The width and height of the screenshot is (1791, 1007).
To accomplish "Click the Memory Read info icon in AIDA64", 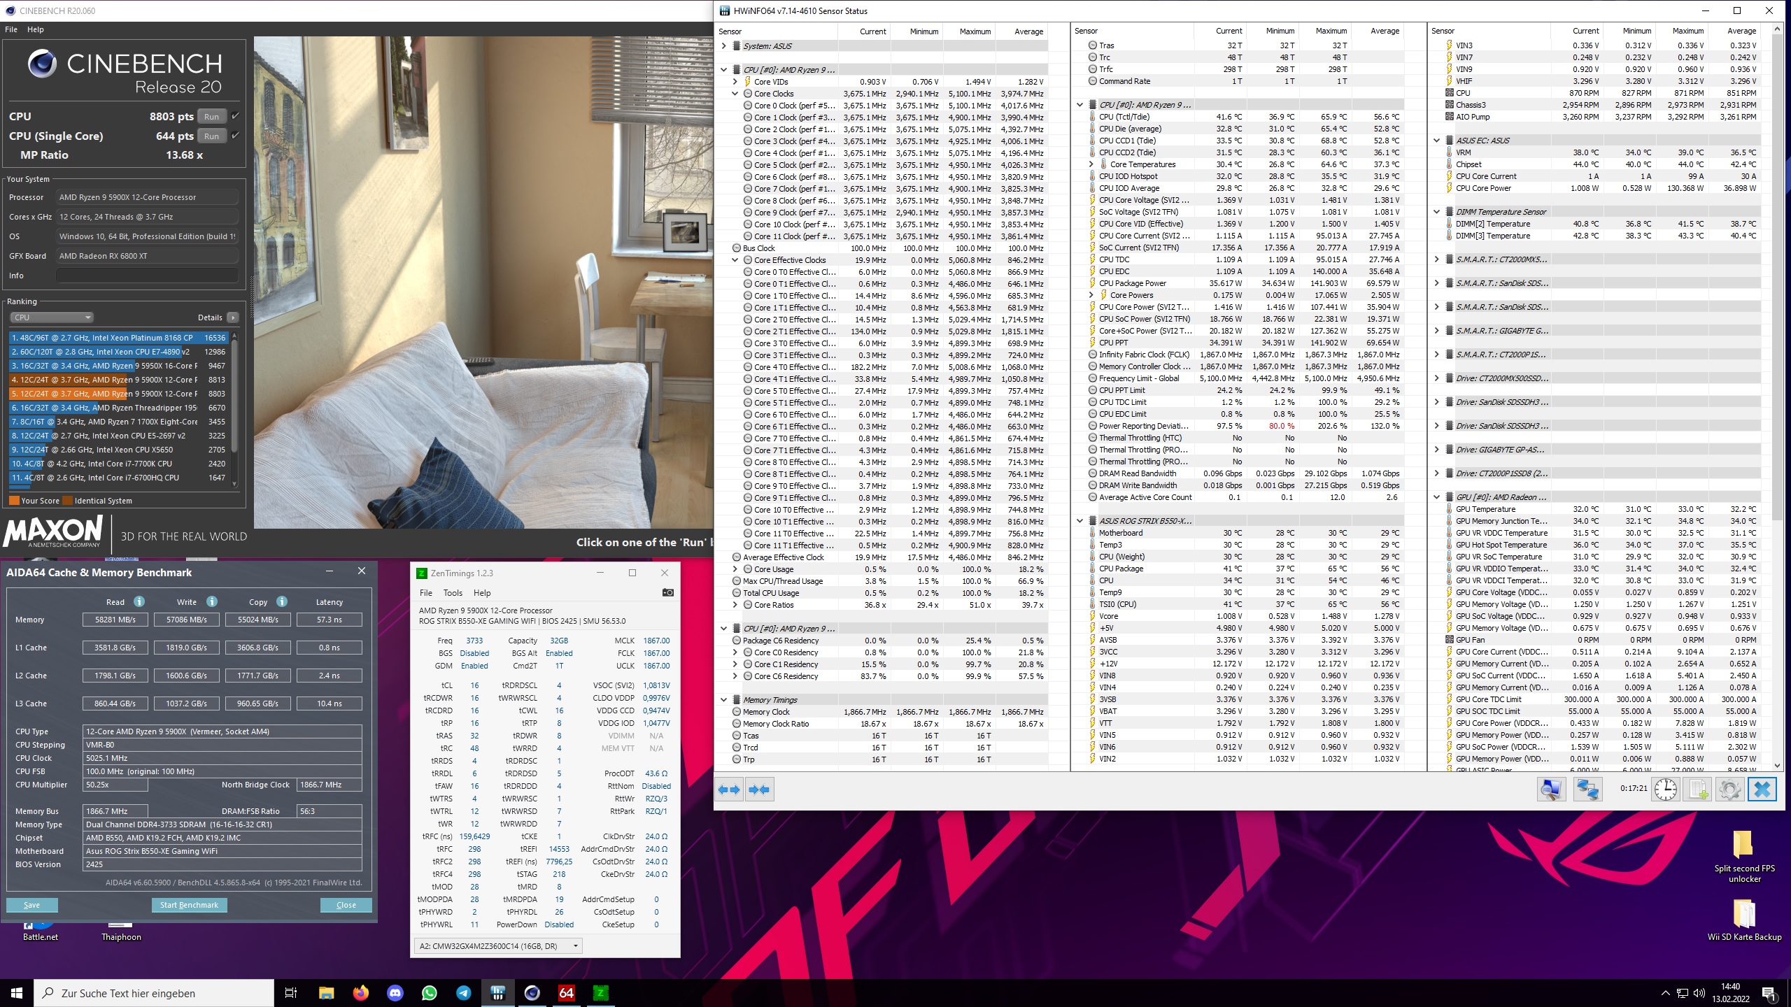I will [x=139, y=601].
